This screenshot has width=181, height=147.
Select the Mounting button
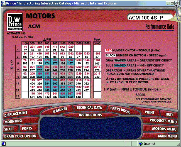13,121
